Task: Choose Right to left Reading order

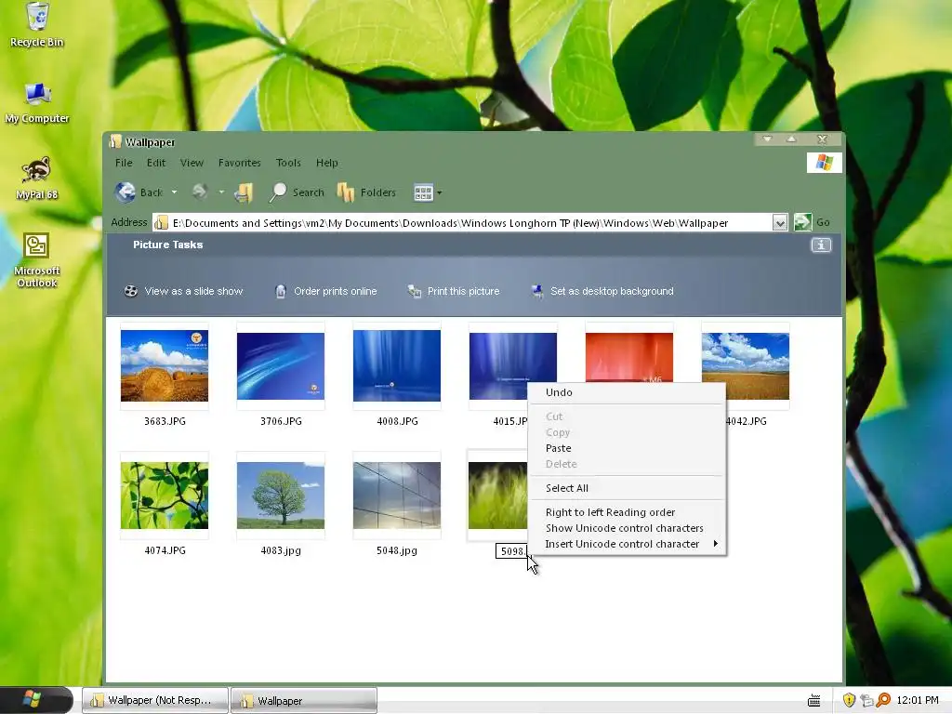Action: coord(628,512)
